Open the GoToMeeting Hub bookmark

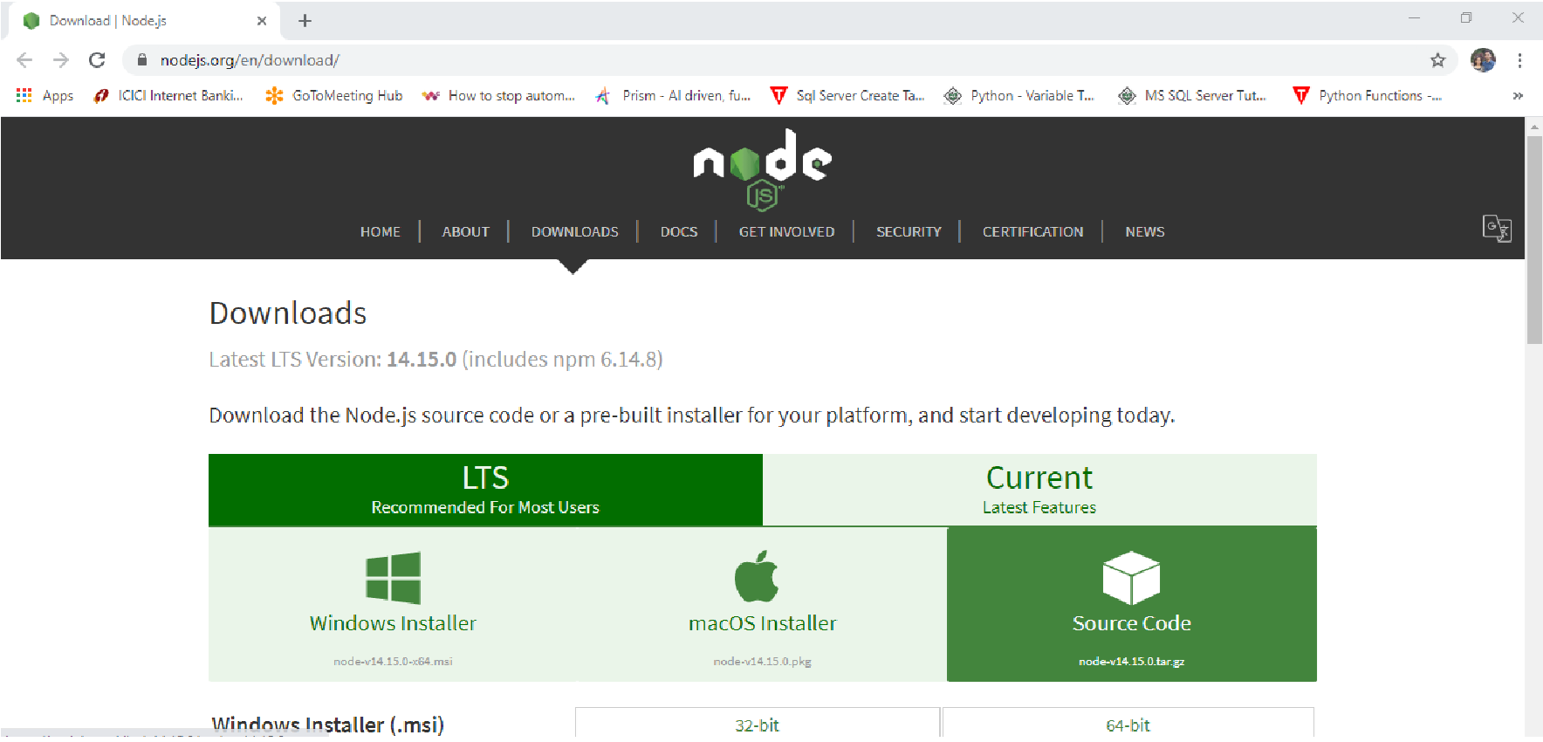coord(334,96)
